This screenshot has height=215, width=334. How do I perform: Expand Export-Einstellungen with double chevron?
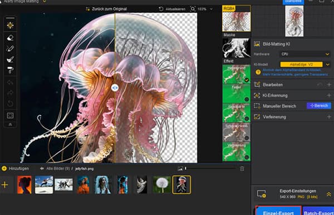coord(328,194)
